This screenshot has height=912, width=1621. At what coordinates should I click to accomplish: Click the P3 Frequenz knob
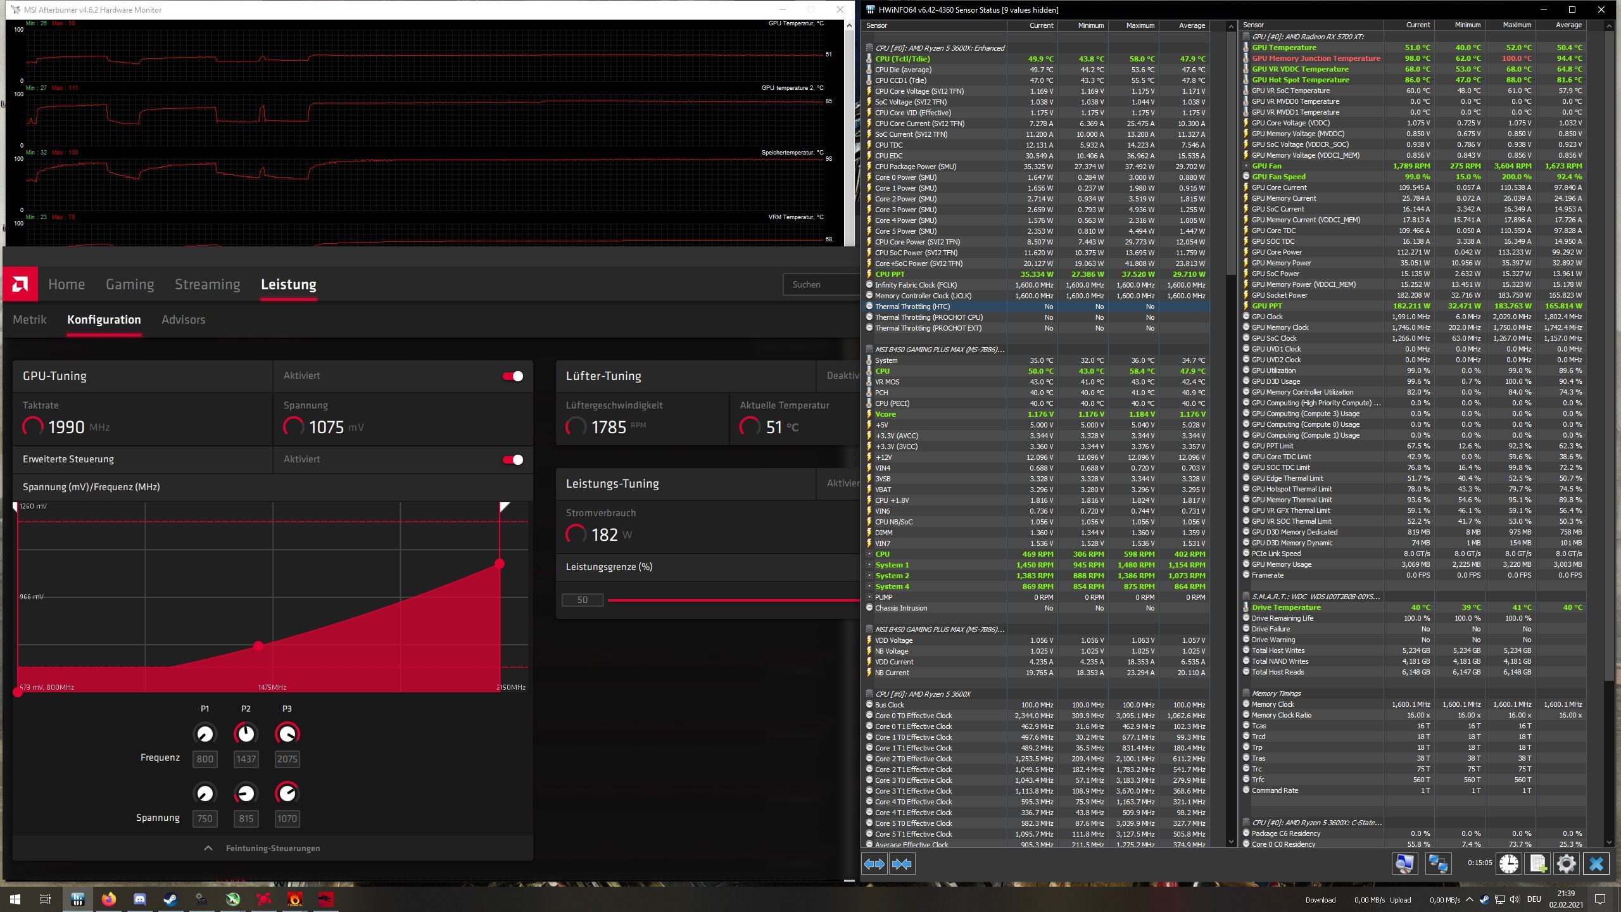tap(287, 734)
